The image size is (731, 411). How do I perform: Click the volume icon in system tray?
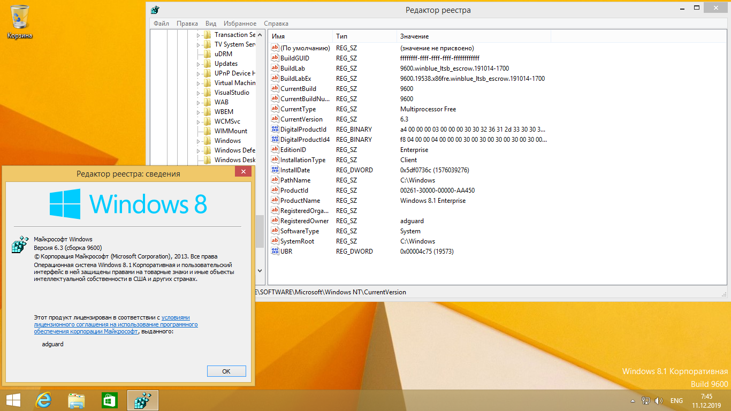pyautogui.click(x=658, y=401)
